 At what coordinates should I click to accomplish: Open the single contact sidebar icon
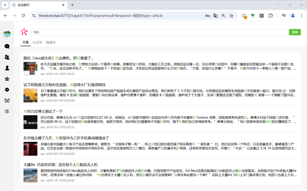(7, 68)
